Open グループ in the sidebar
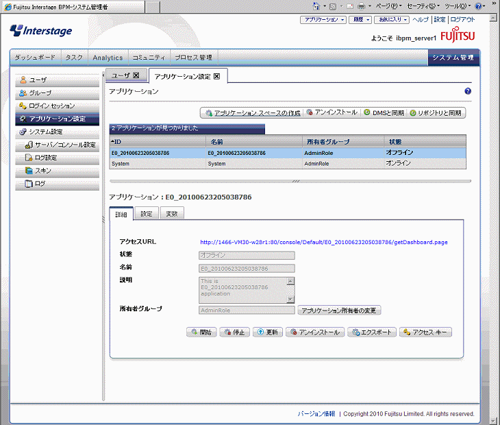Viewport: 500px width, 425px height. 57,93
